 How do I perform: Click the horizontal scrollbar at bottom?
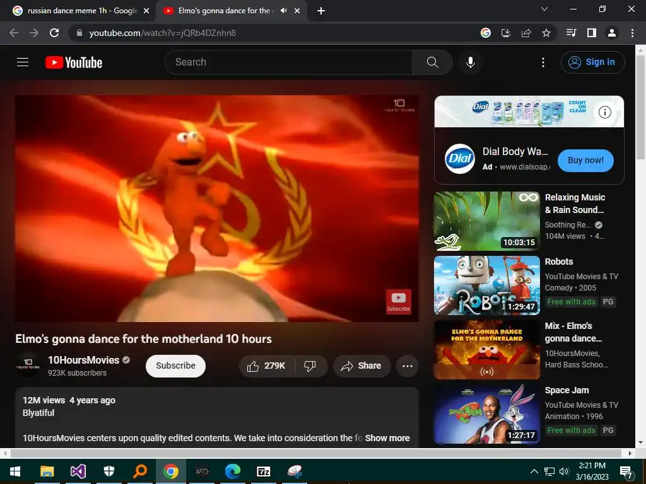[x=316, y=453]
